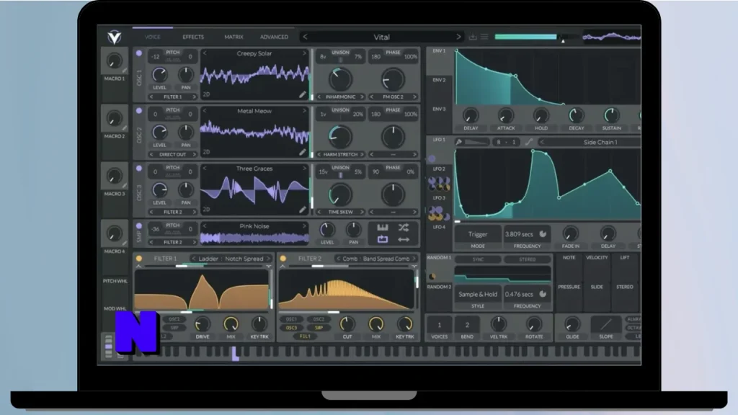Go to next preset after Vital

click(x=458, y=37)
